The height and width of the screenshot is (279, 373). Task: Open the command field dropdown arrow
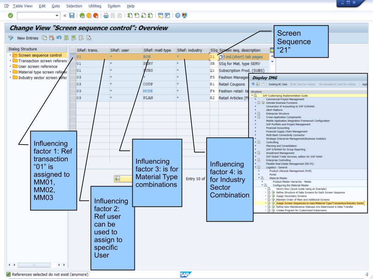click(x=57, y=16)
